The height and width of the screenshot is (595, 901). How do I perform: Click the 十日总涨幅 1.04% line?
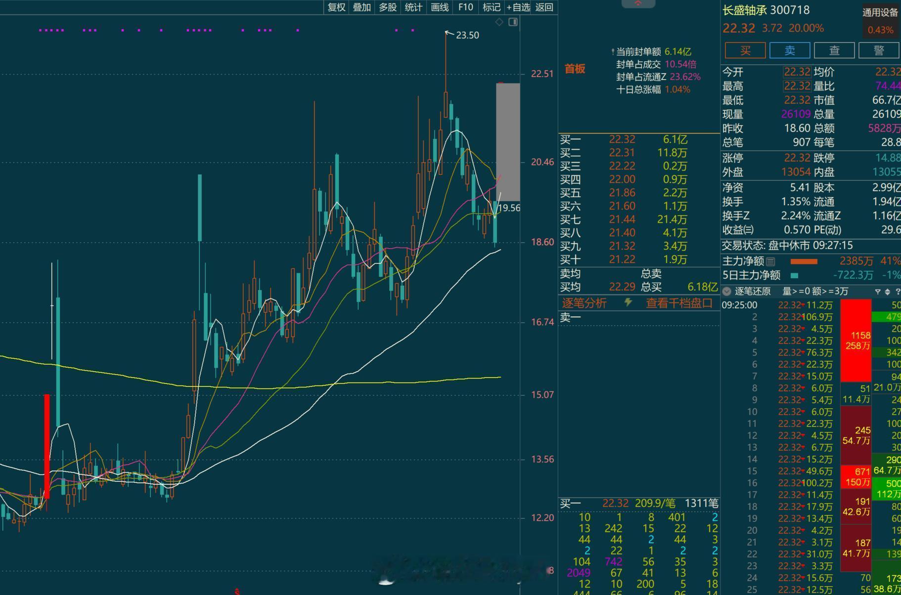point(653,90)
